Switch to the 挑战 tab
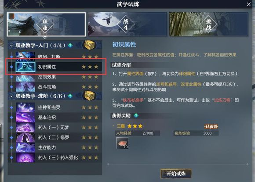Viewport: 255px width, 182px height. [x=208, y=24]
